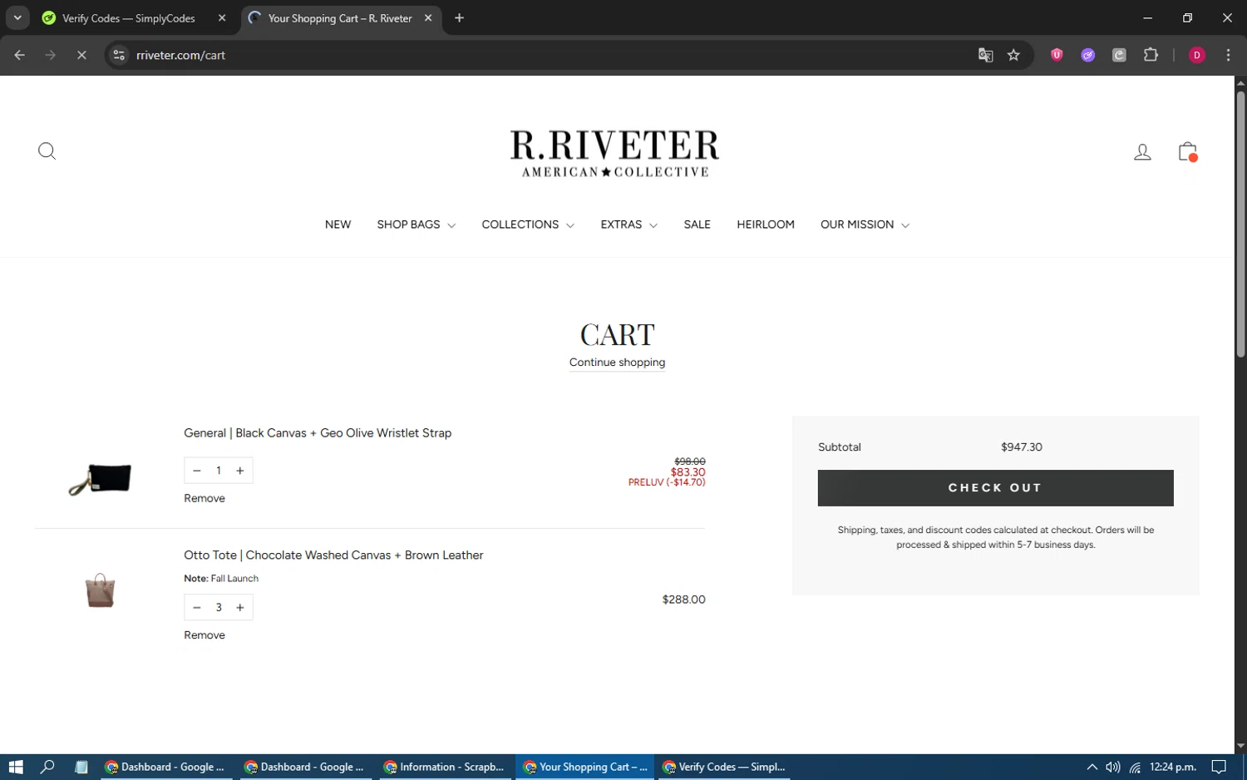
Task: Decrease quantity of Otto Tote
Action: 197,607
